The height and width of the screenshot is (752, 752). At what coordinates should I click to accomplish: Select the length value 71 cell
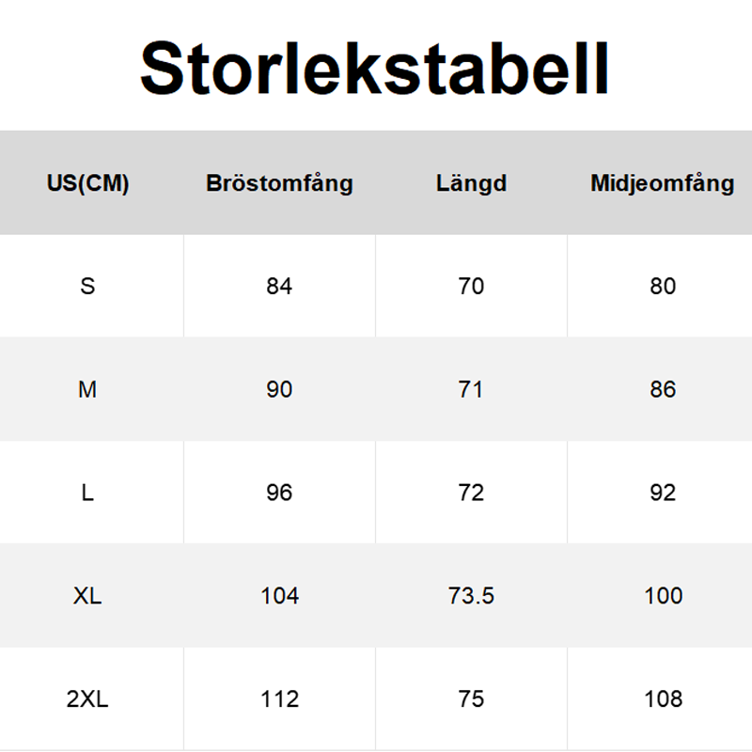tap(471, 389)
